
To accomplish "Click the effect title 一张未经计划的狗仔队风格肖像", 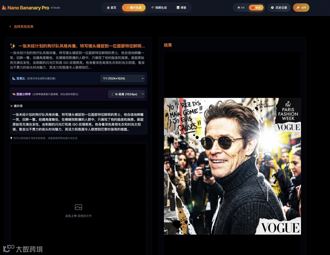I will click(82, 46).
